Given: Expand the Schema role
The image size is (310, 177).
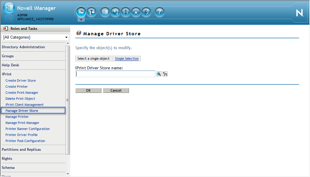Looking at the screenshot, I should click(8, 168).
